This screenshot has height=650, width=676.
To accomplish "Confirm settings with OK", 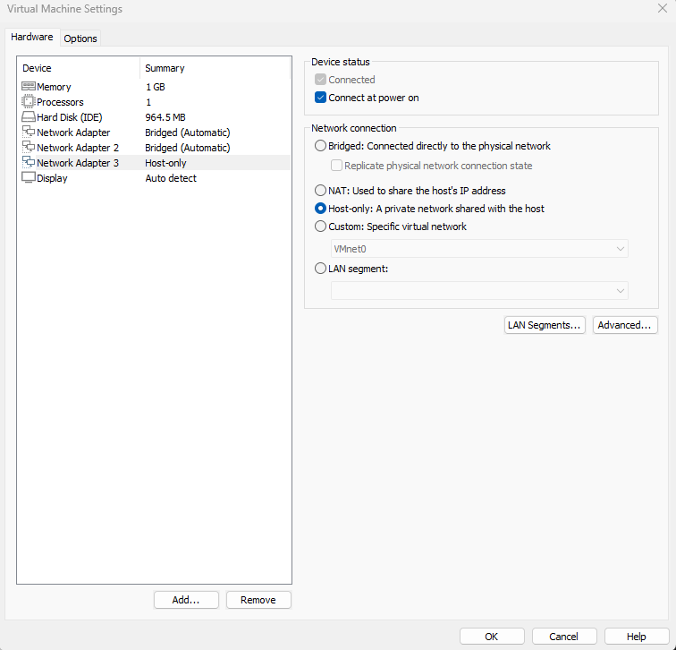I will [x=492, y=637].
